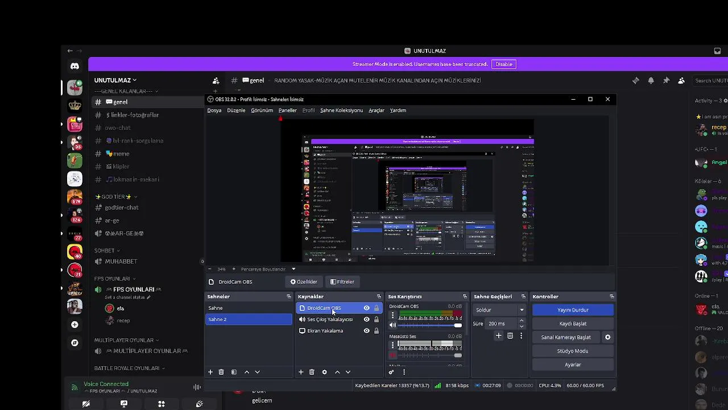Remove the selected source in Kaynaklar
Screen dimensions: 728x410
312,372
